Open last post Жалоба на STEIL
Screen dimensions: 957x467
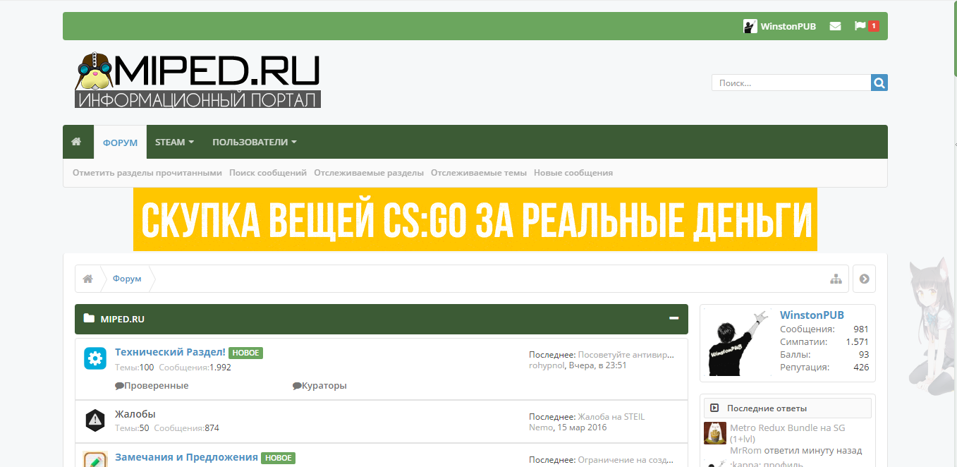pyautogui.click(x=611, y=416)
